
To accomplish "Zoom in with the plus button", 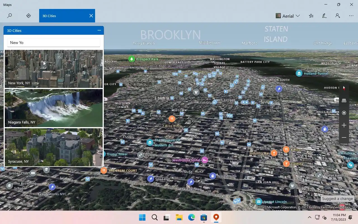I will tap(344, 125).
